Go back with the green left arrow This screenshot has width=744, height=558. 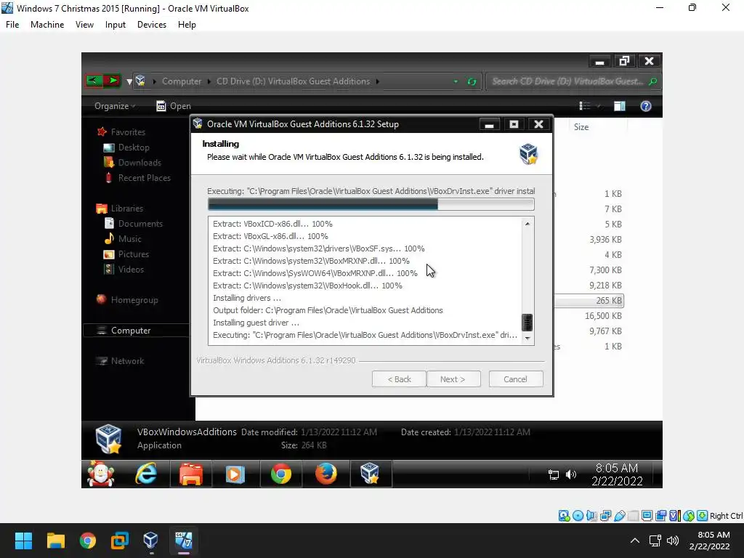click(x=94, y=81)
